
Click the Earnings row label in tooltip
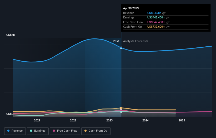click(129, 17)
